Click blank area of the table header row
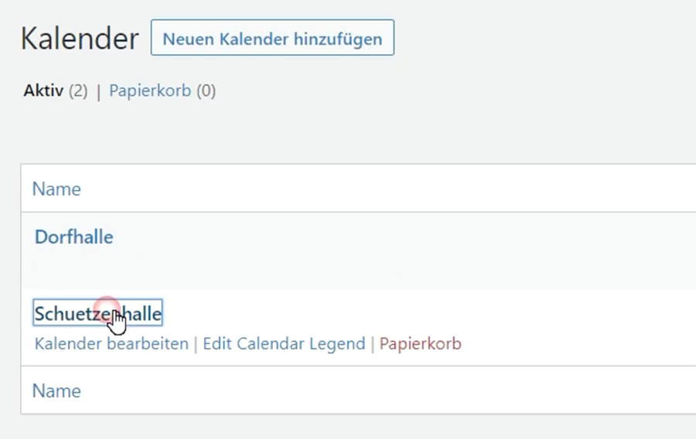The image size is (696, 439). tap(387, 189)
